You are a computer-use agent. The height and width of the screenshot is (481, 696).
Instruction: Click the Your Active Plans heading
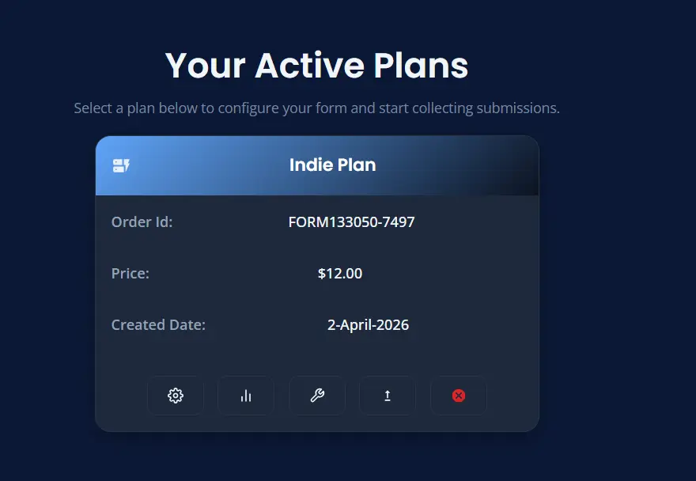coord(316,66)
